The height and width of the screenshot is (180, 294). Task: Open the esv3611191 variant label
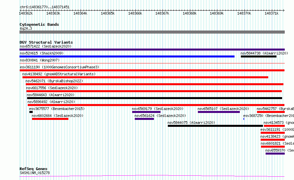point(277,129)
